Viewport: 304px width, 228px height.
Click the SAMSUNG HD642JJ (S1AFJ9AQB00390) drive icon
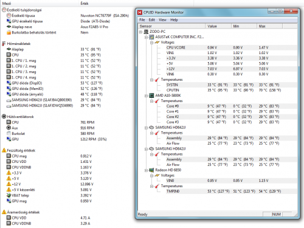pos(9,100)
